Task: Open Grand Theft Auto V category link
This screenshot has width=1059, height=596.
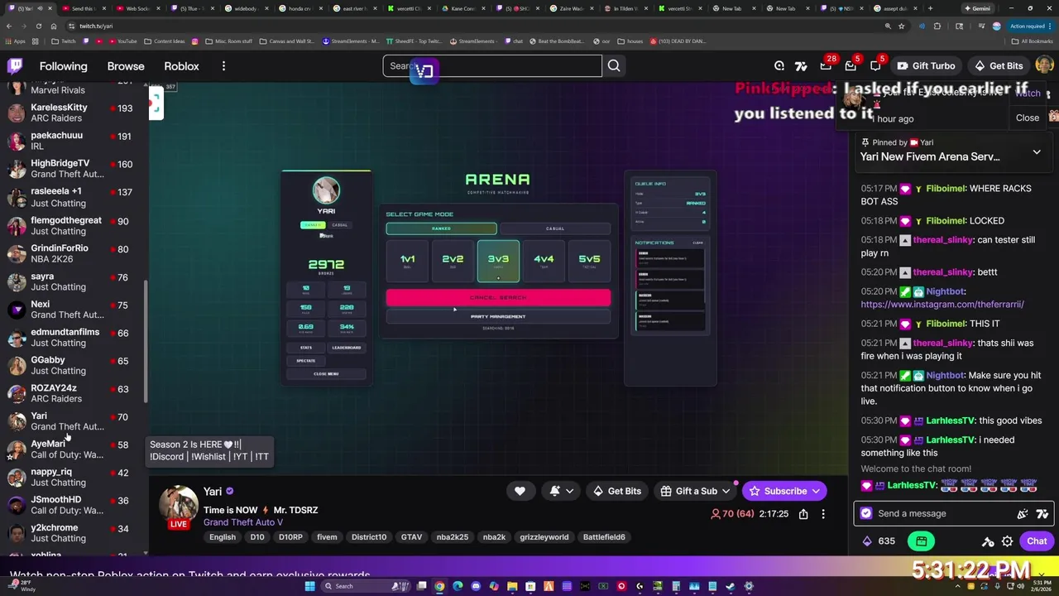Action: (243, 522)
